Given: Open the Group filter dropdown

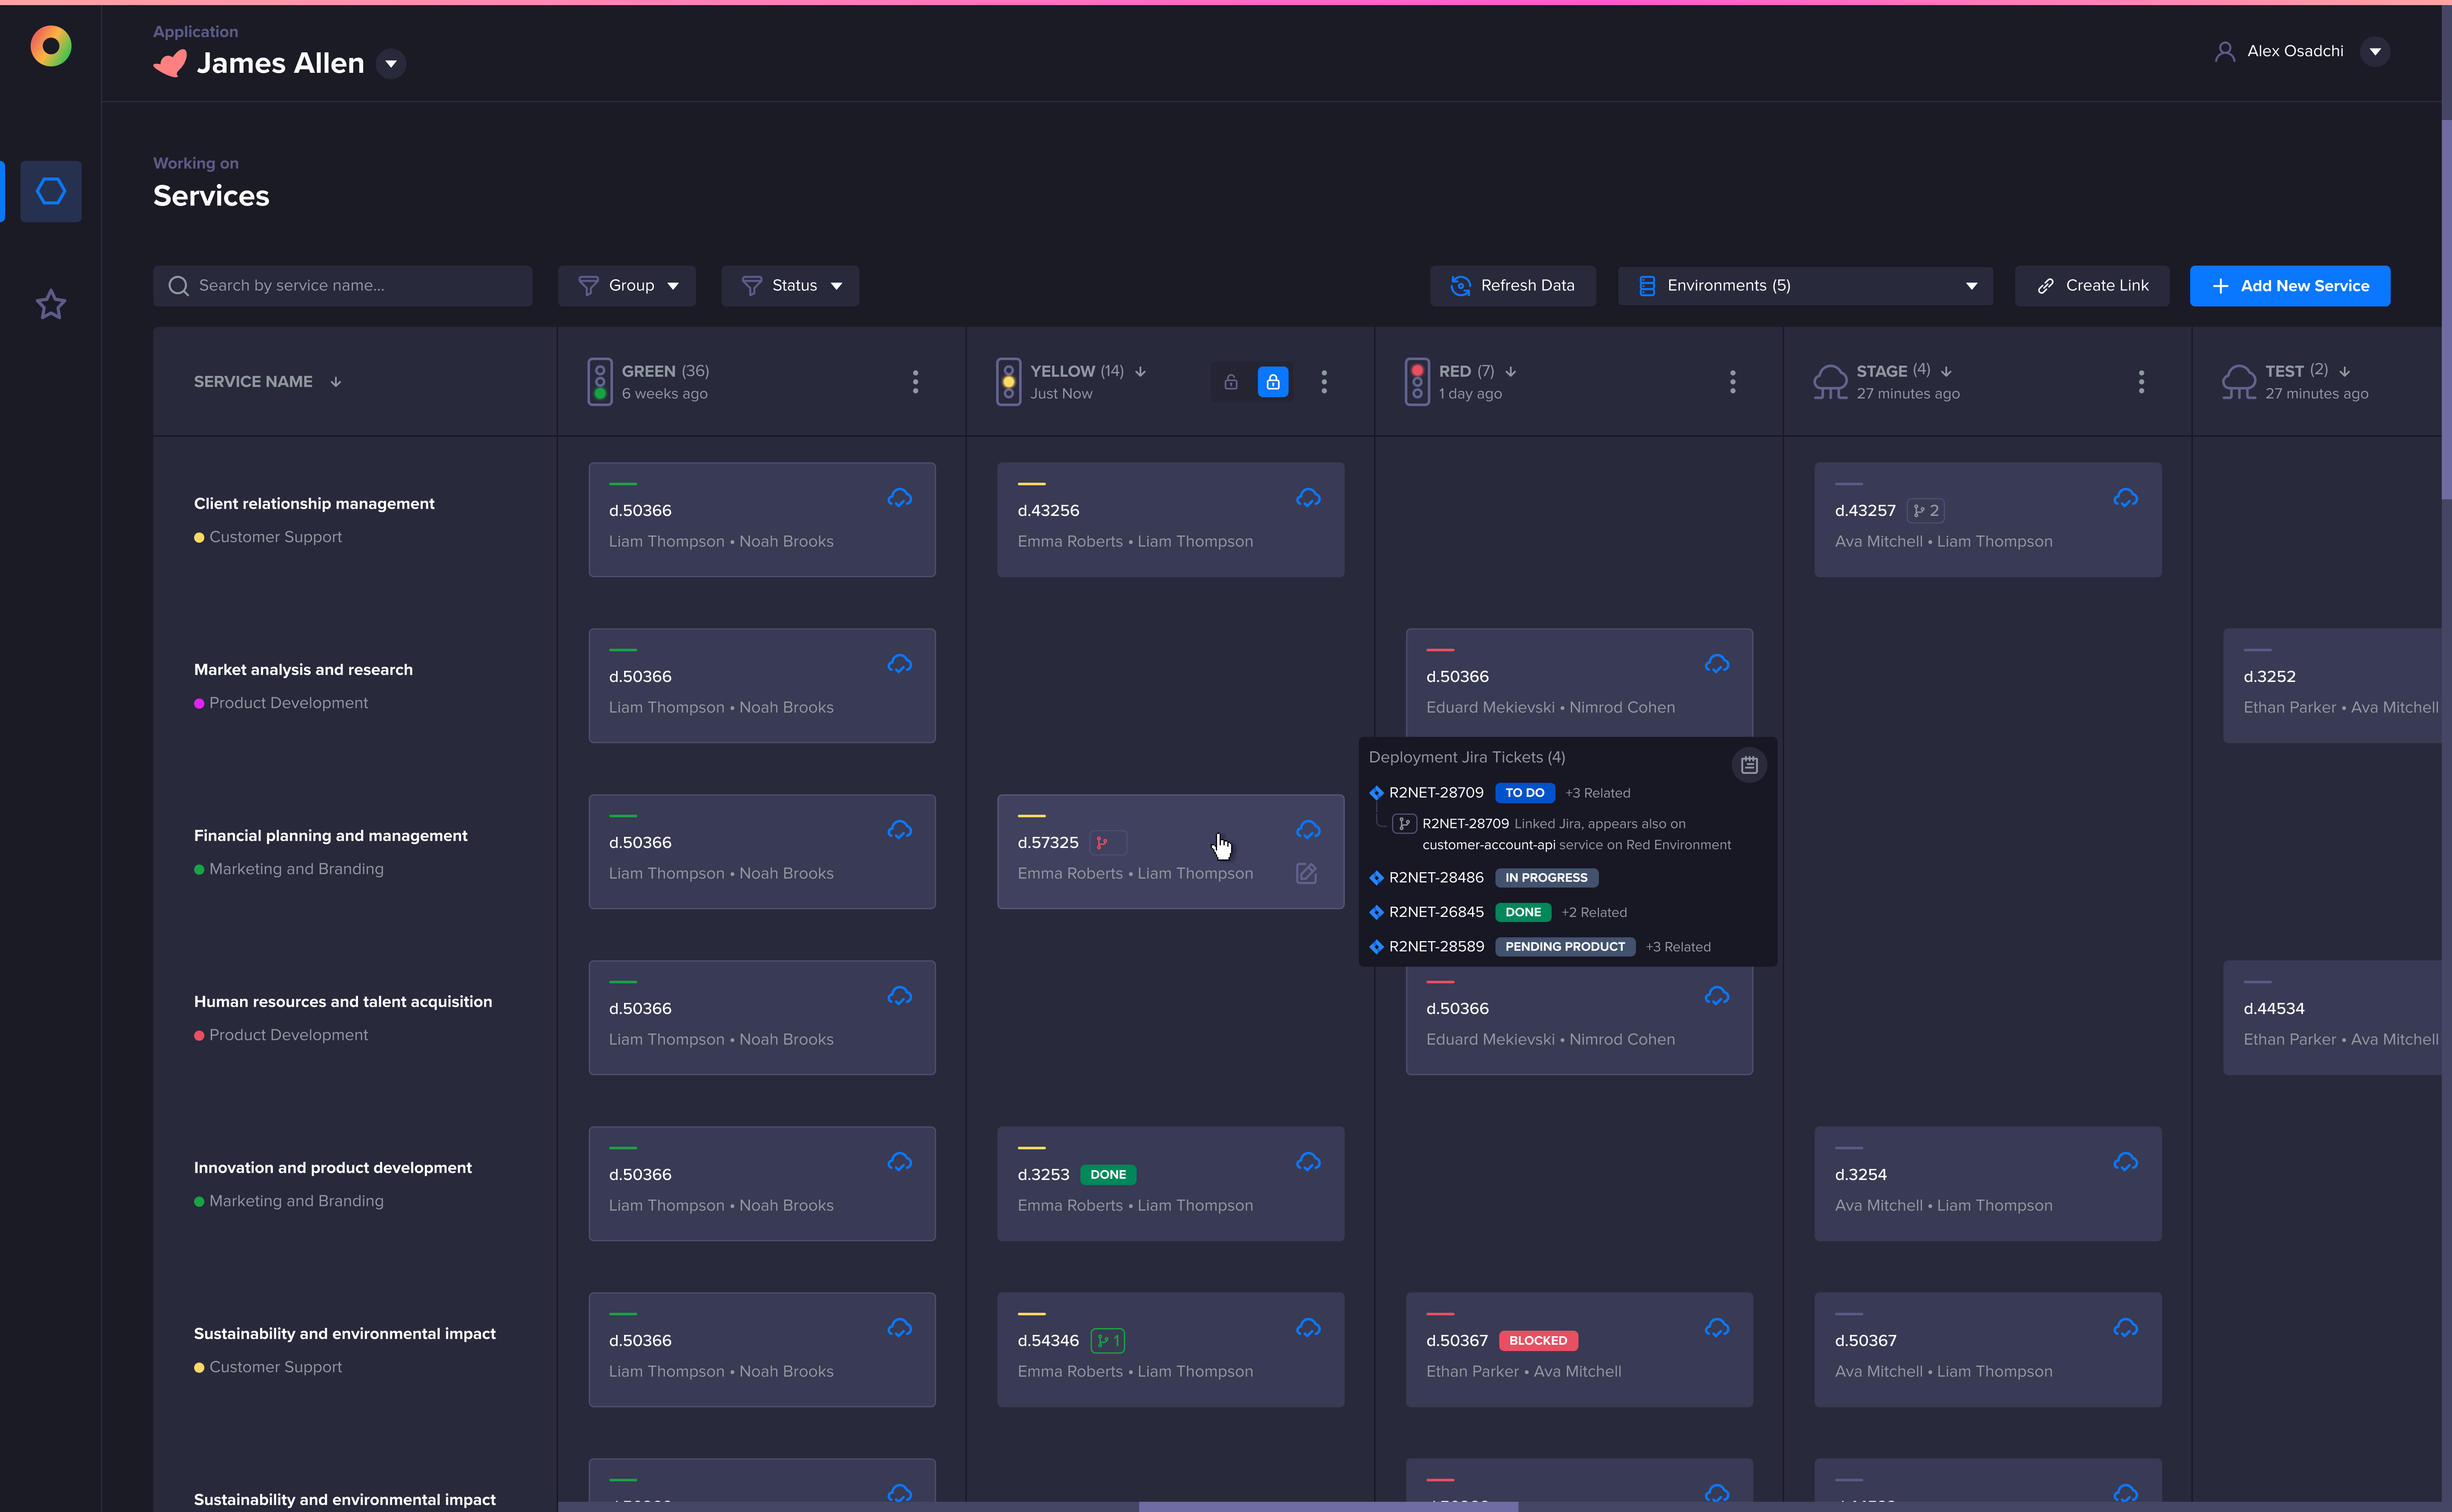Looking at the screenshot, I should click(x=627, y=286).
